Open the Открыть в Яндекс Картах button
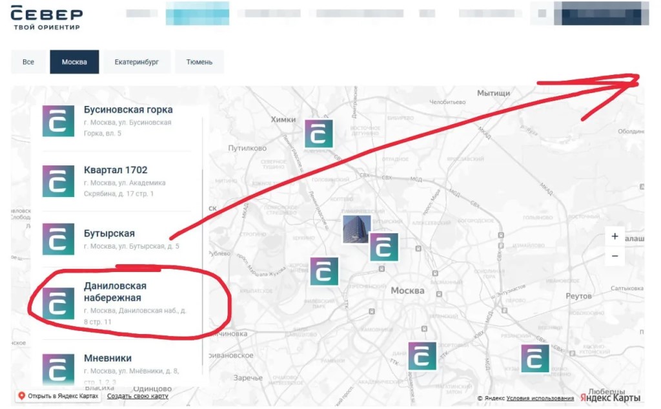The width and height of the screenshot is (661, 409). tap(59, 396)
